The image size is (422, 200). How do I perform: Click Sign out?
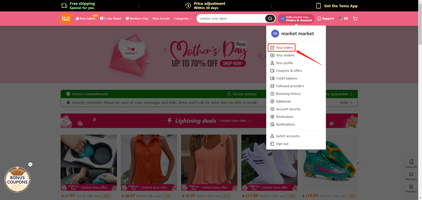tap(279, 144)
